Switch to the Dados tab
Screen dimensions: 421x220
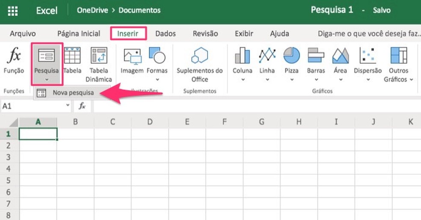166,33
